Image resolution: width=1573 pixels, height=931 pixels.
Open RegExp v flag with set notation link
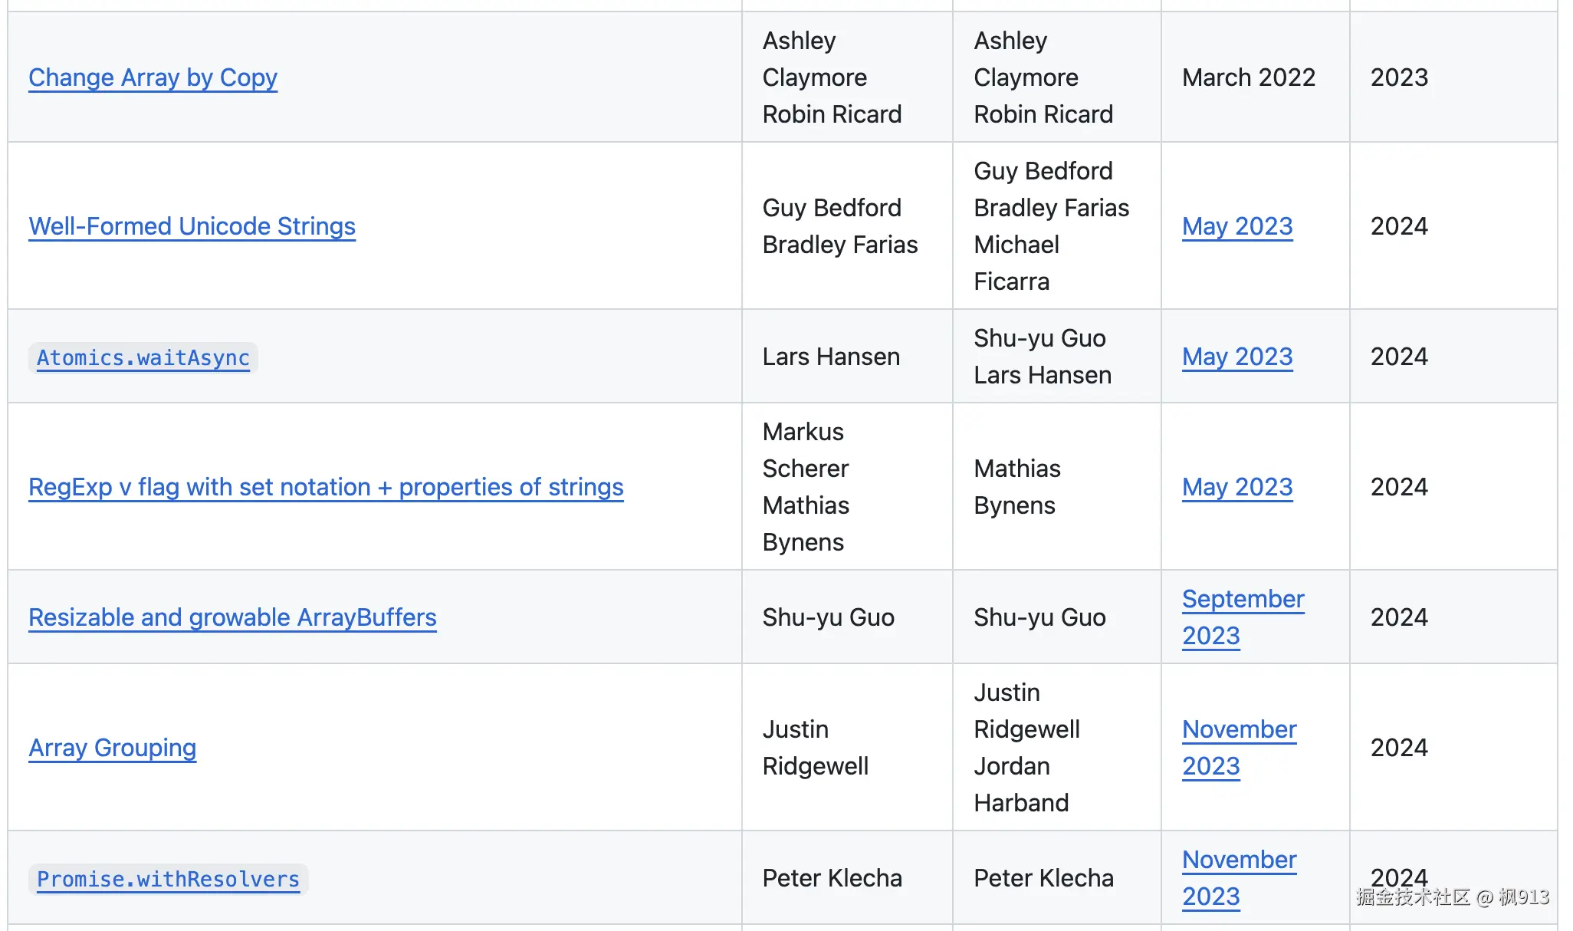pyautogui.click(x=326, y=487)
